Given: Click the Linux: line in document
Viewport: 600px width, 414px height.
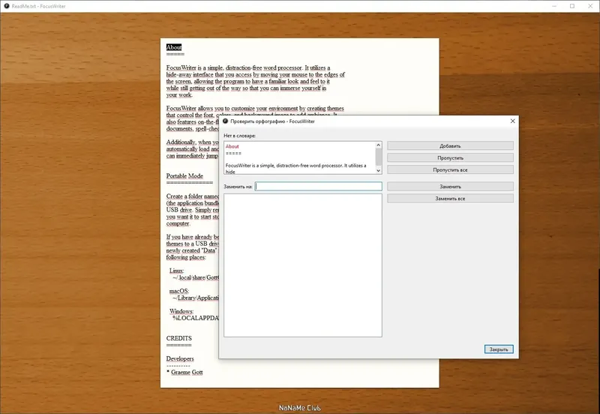Looking at the screenshot, I should 176,271.
